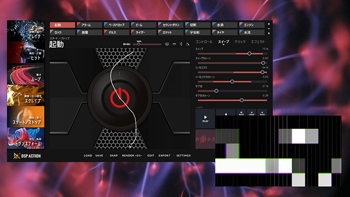Click the second small icon beside the volume slider
350x197 pixels.
pos(174,44)
